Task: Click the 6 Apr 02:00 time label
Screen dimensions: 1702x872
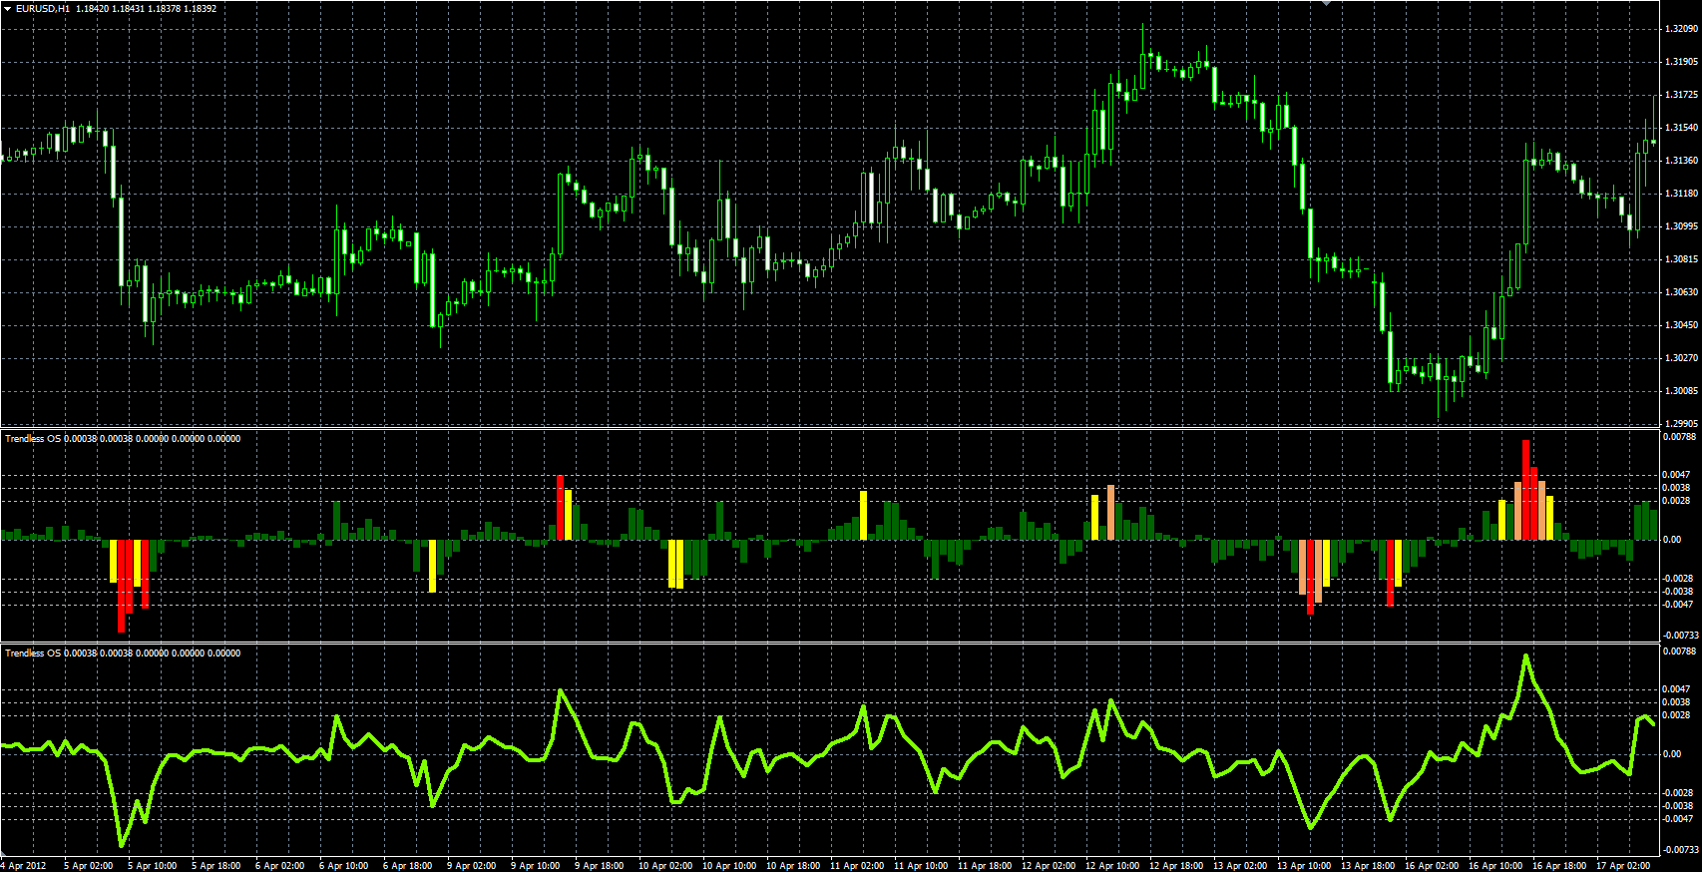Action: point(279,866)
